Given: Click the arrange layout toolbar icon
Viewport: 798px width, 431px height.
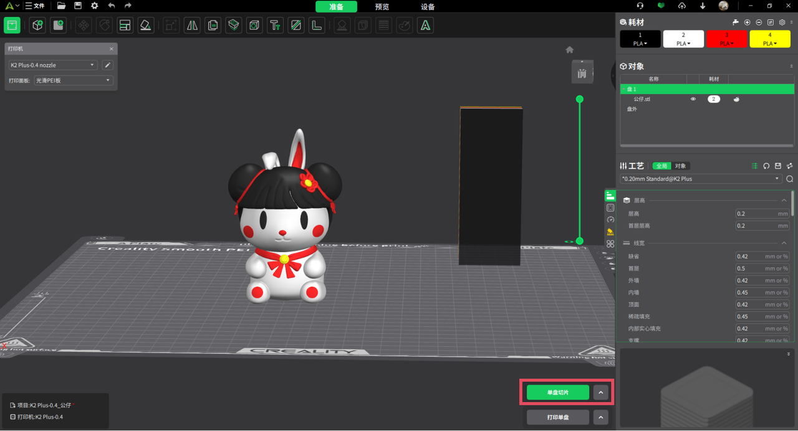Looking at the screenshot, I should point(125,26).
